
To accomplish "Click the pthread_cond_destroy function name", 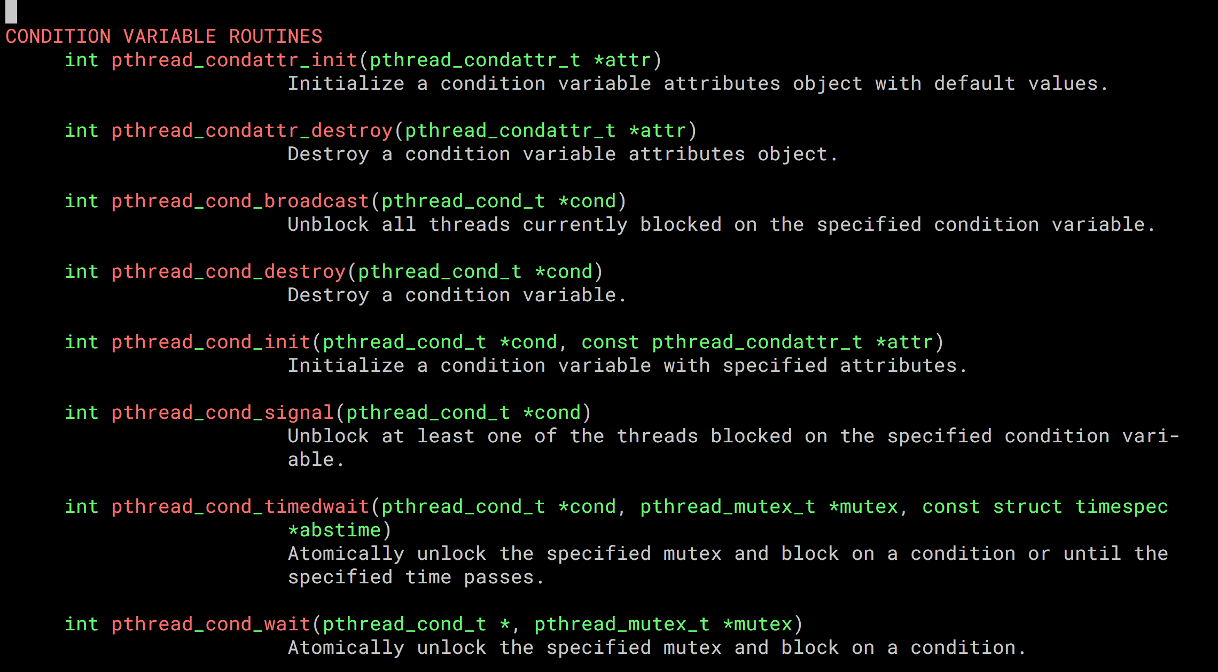I will coord(228,271).
